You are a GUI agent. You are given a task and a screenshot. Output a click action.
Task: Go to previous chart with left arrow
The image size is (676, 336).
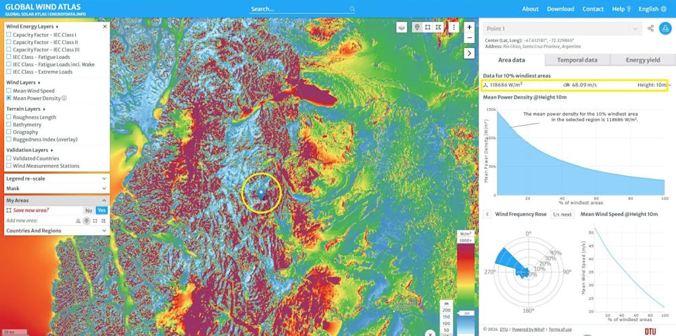487,214
